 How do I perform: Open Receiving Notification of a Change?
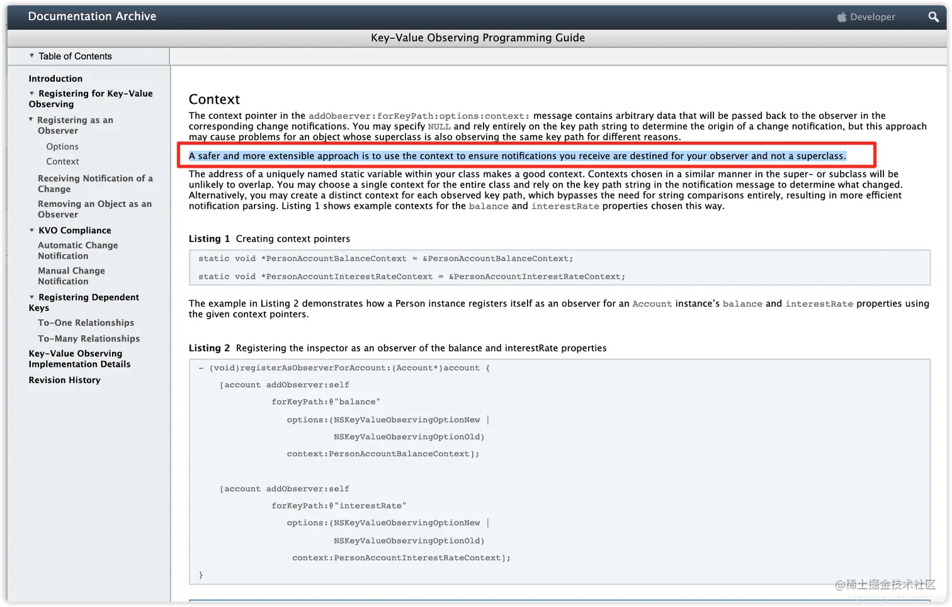click(x=95, y=184)
